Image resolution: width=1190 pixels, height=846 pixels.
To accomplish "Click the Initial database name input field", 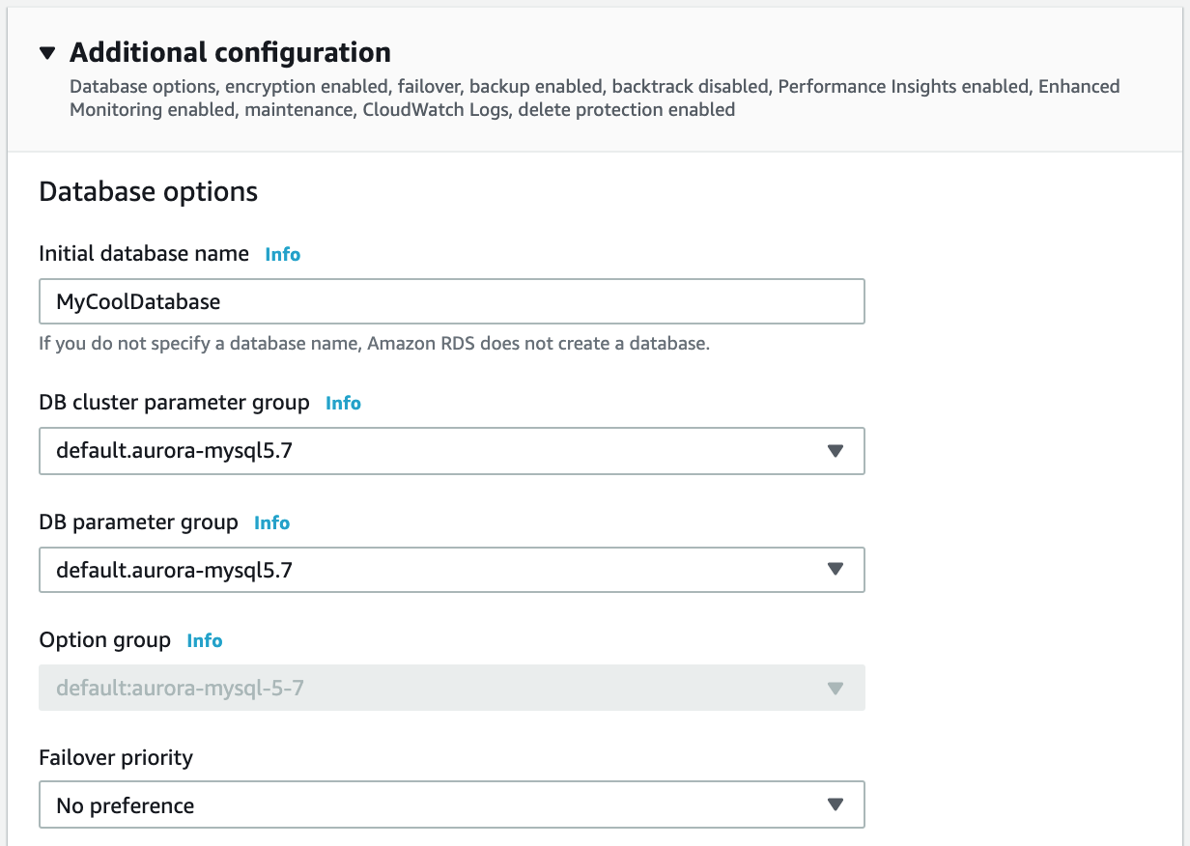I will pos(452,301).
